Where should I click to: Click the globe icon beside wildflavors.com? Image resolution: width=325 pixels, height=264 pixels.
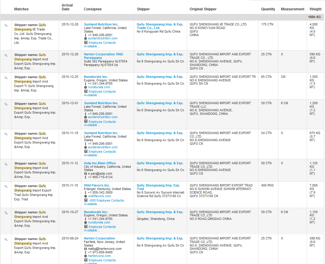pyautogui.click(x=85, y=196)
